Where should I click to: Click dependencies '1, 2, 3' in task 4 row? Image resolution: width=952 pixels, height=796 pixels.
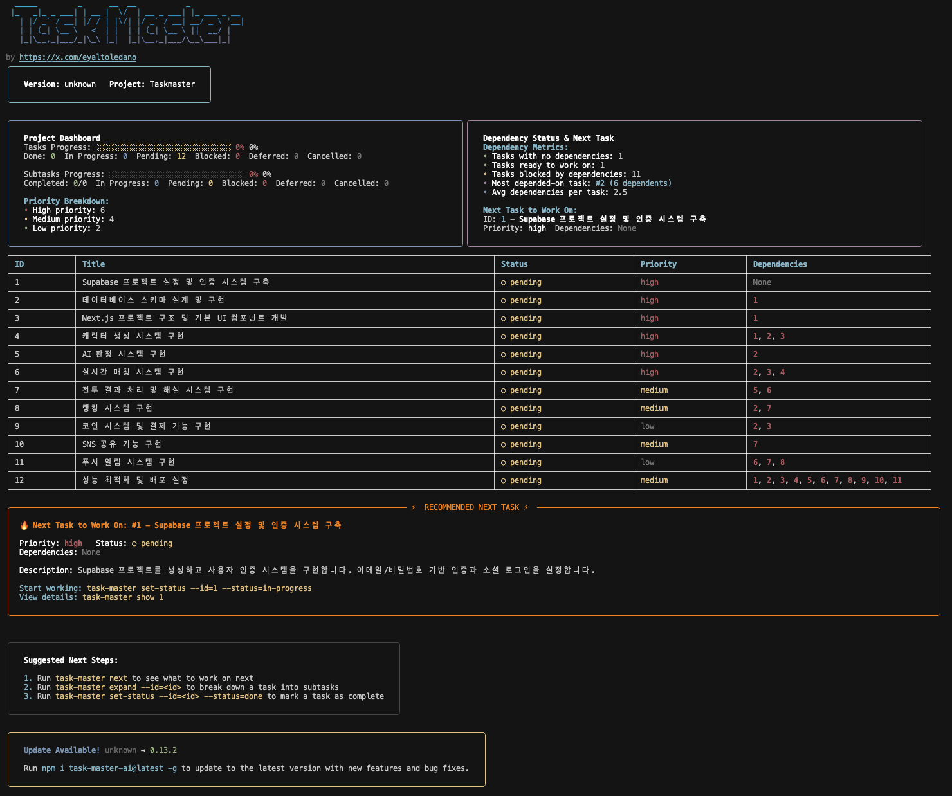(x=769, y=336)
